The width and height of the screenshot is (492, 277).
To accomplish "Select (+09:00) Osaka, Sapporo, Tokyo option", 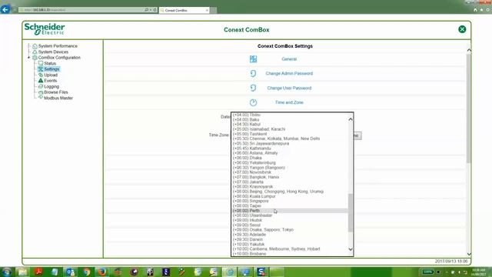I will [290, 230].
